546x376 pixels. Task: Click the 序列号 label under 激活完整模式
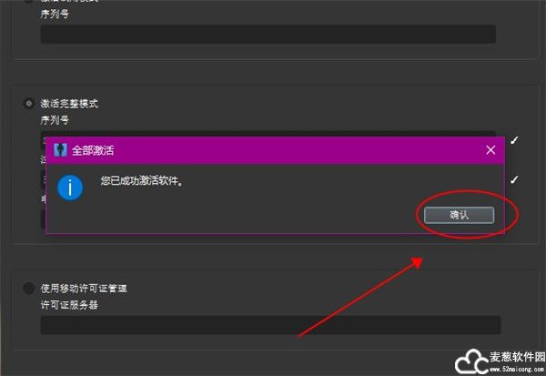[55, 120]
